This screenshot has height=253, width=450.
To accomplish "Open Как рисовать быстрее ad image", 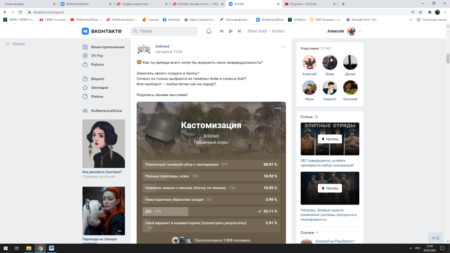I will tap(104, 143).
